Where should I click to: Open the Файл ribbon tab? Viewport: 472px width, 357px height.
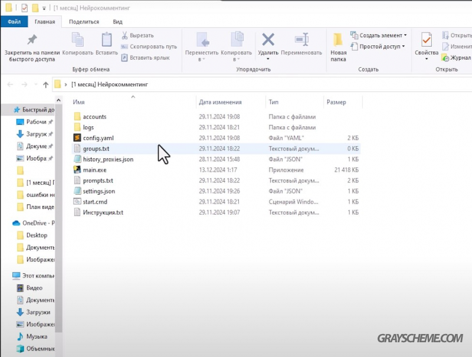[x=14, y=22]
